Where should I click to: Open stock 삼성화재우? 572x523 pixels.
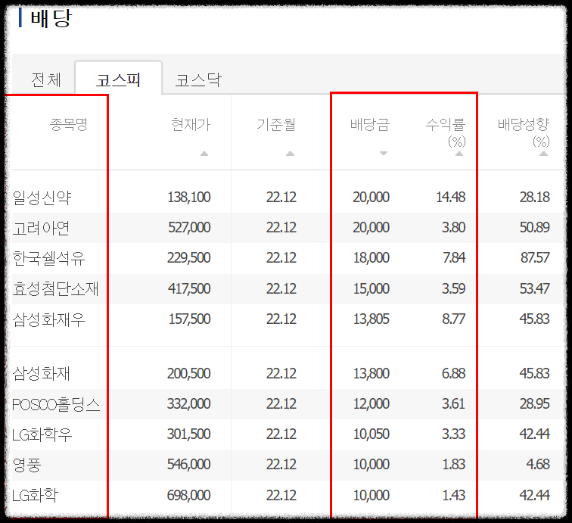point(48,319)
